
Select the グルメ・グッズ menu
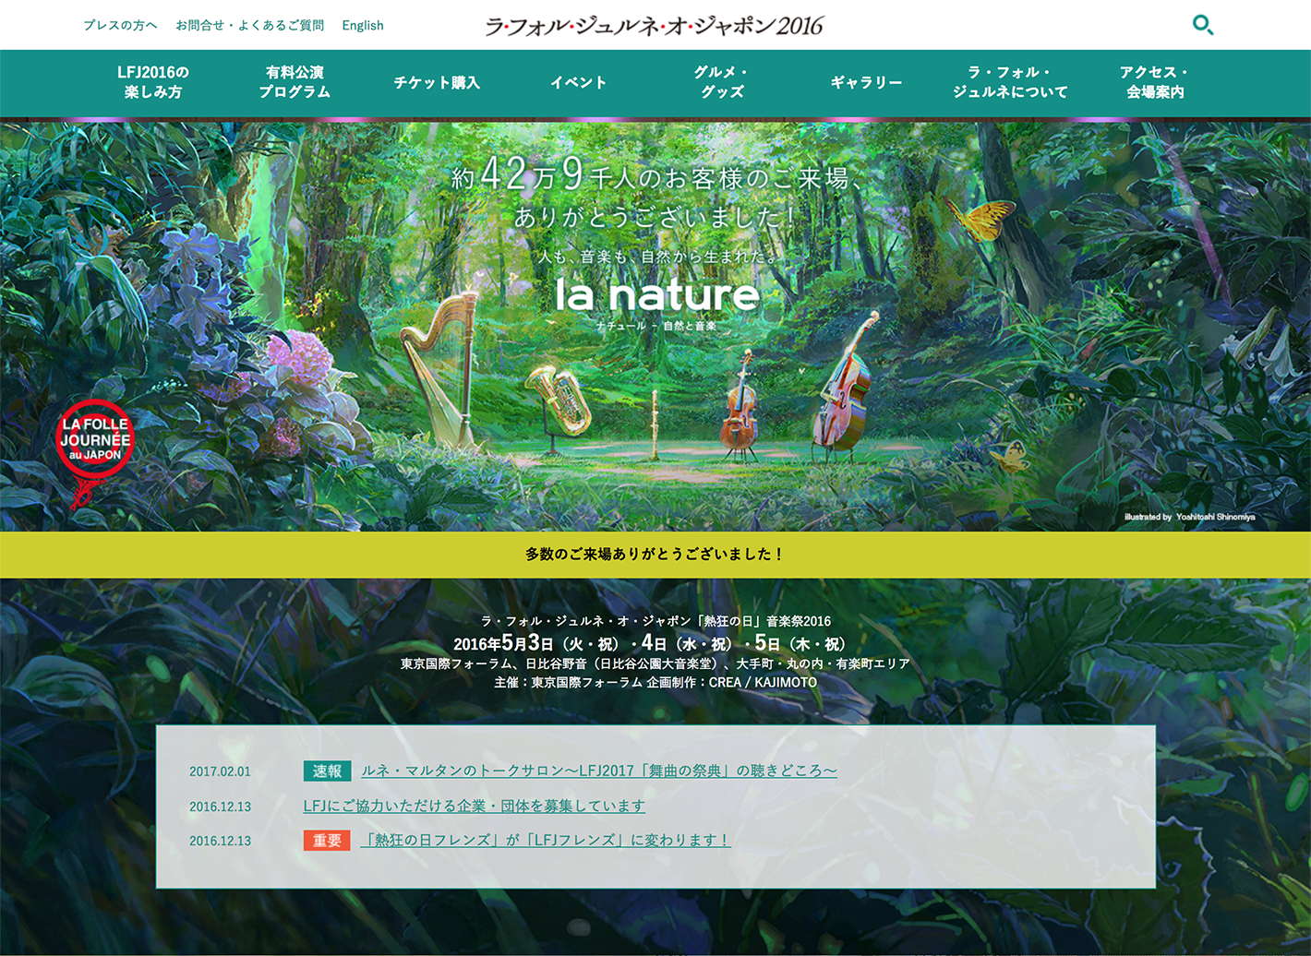point(722,82)
